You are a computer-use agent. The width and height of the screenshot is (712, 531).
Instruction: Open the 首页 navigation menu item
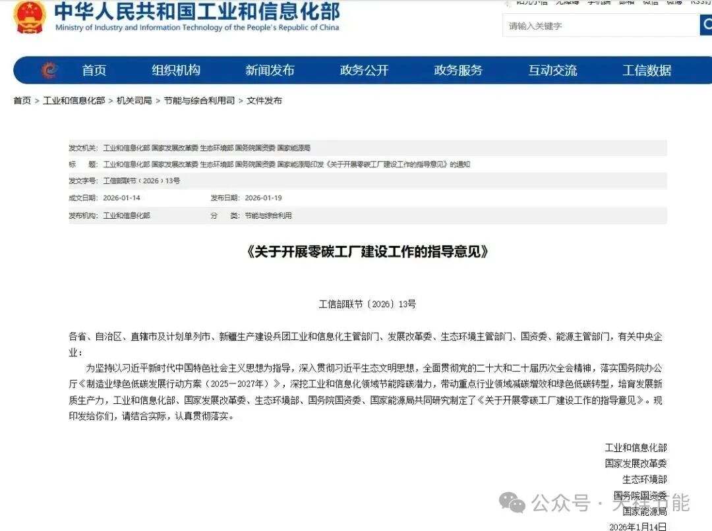pyautogui.click(x=94, y=70)
